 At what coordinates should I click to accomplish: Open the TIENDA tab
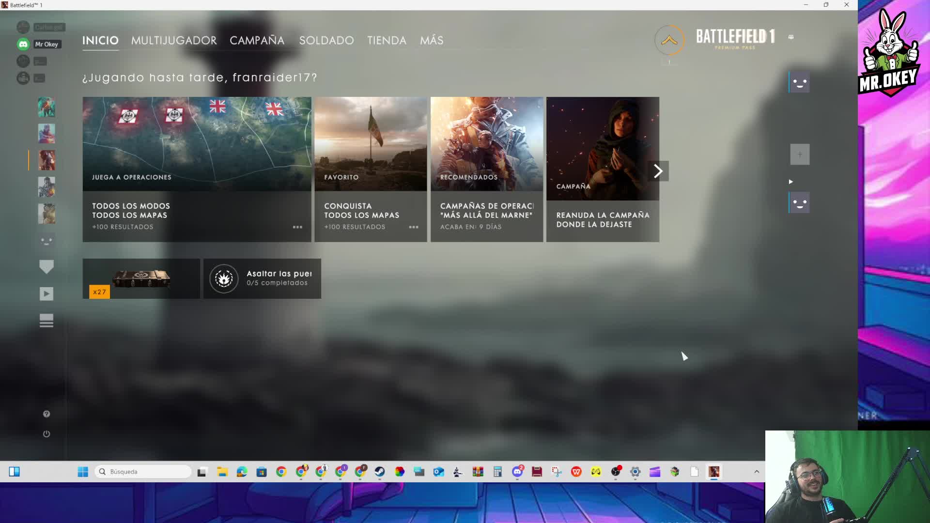click(387, 40)
